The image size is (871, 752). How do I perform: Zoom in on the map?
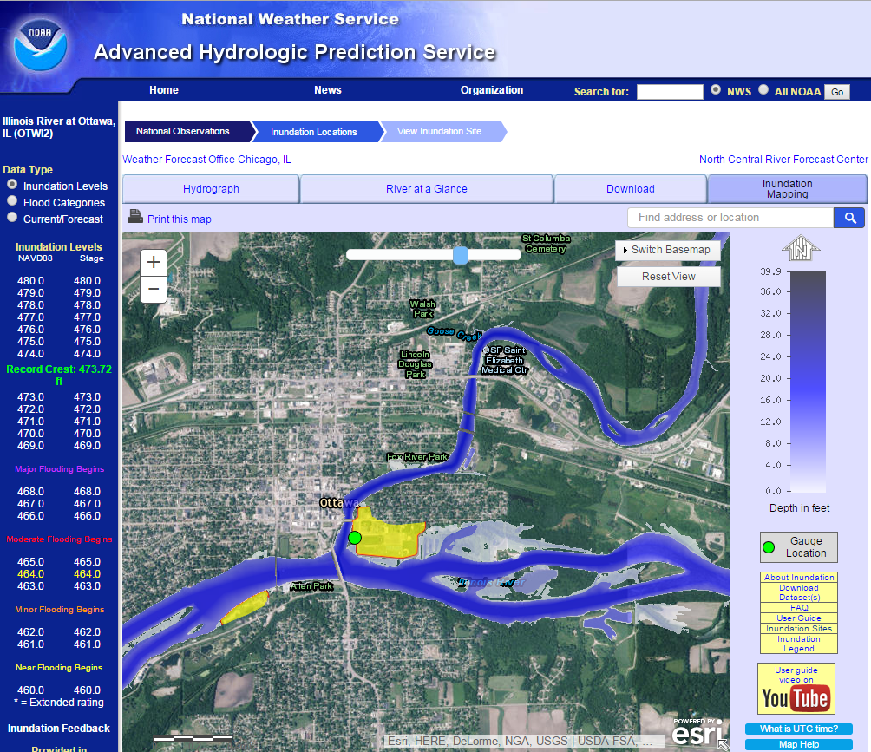pyautogui.click(x=154, y=262)
